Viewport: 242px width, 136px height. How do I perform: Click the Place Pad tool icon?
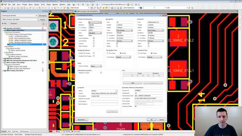coord(103,8)
